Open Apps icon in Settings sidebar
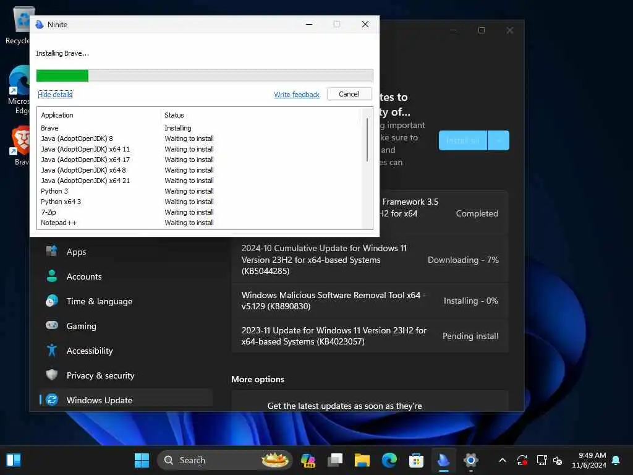Image resolution: width=633 pixels, height=475 pixels. 52,251
